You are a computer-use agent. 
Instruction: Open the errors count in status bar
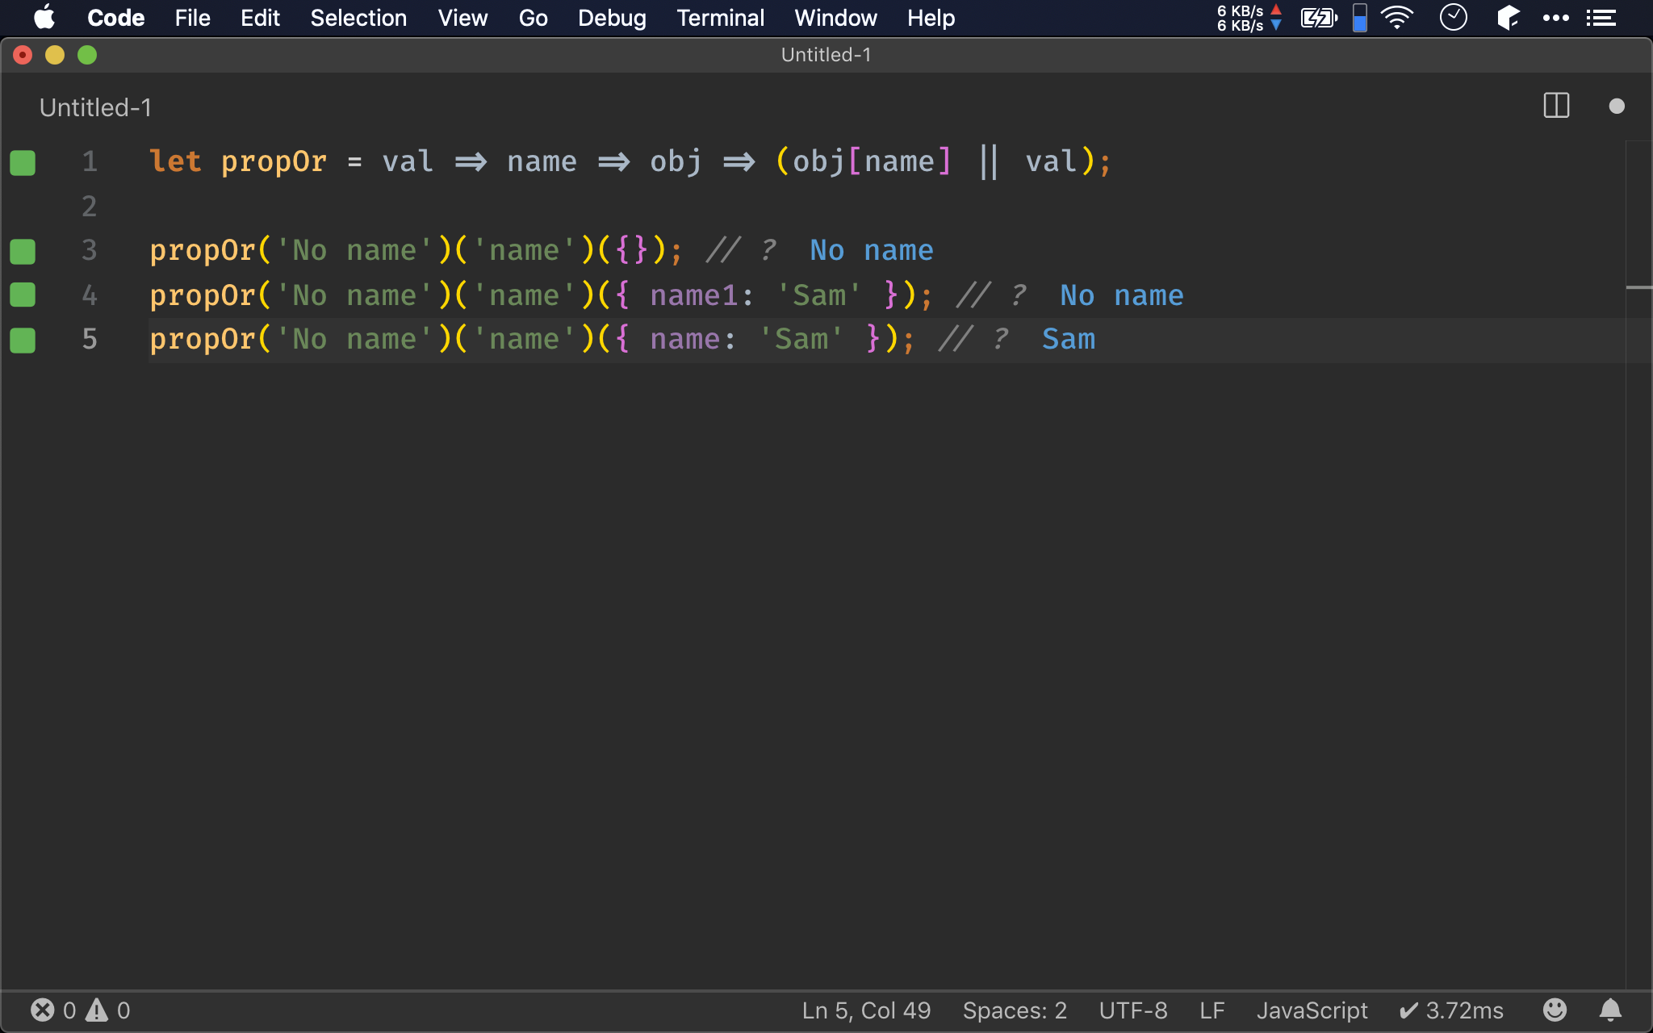[x=53, y=1010]
